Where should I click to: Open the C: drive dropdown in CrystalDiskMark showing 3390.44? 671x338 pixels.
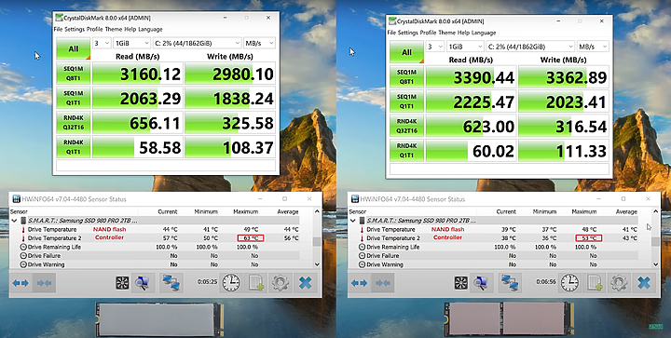530,47
